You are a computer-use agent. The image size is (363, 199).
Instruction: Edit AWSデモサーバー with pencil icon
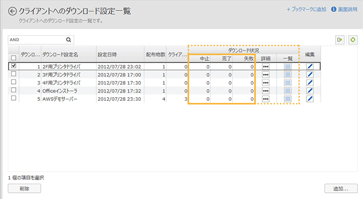310,99
